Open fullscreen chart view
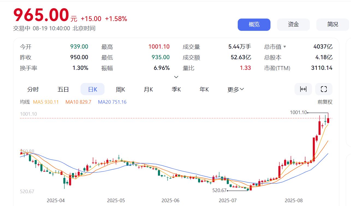 (324, 89)
